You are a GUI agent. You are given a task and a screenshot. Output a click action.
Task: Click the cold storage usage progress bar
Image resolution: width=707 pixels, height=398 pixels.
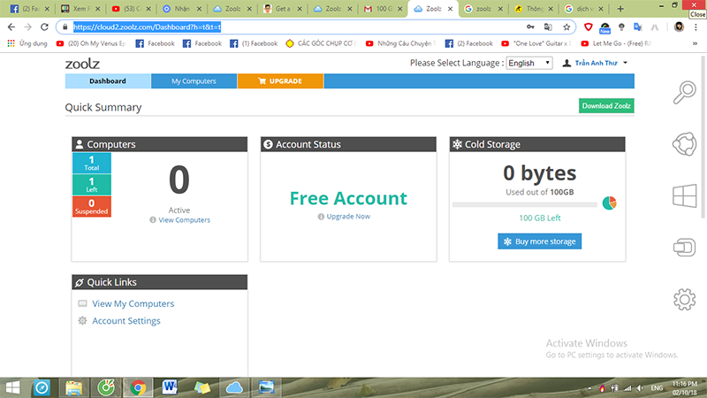[x=525, y=205]
